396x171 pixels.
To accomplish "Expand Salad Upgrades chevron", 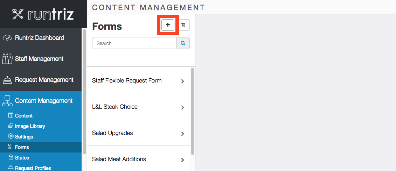I will coord(183,134).
